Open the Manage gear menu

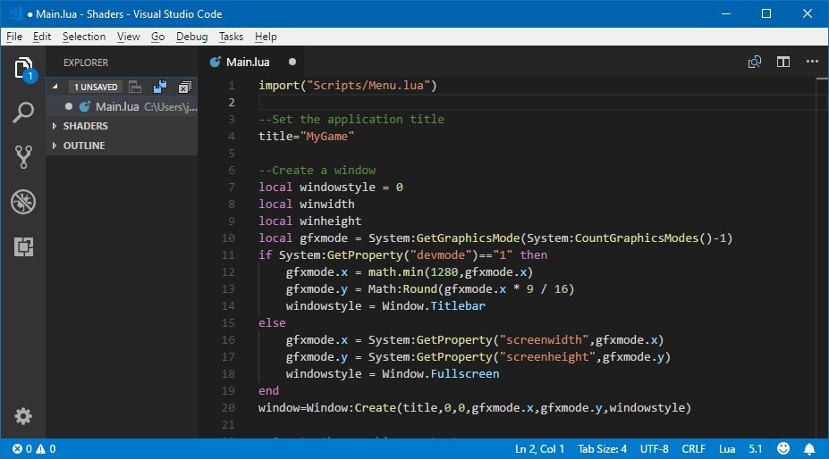click(x=23, y=416)
